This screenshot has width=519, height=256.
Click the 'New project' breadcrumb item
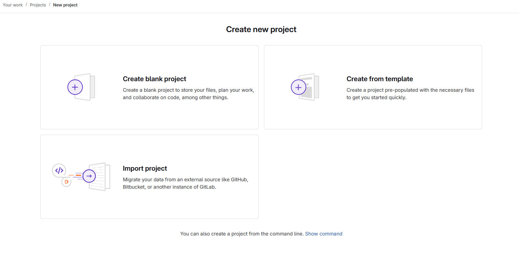[65, 5]
